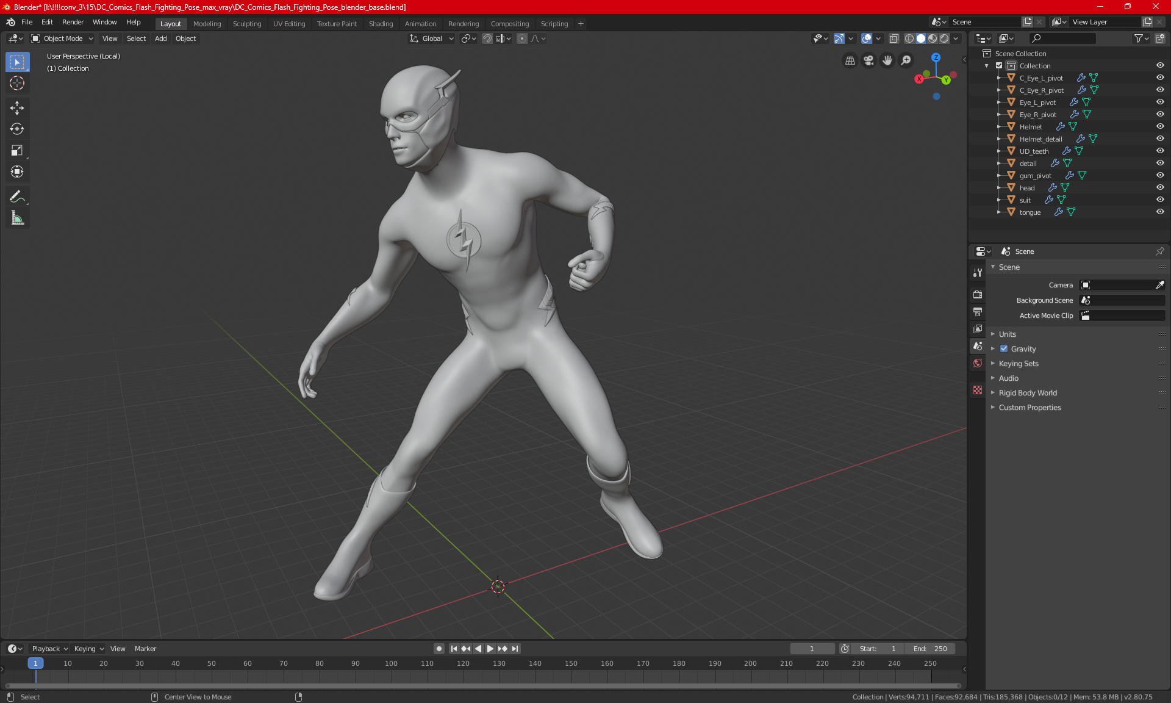Choose the Move tool
This screenshot has width=1171, height=703.
pos(17,108)
